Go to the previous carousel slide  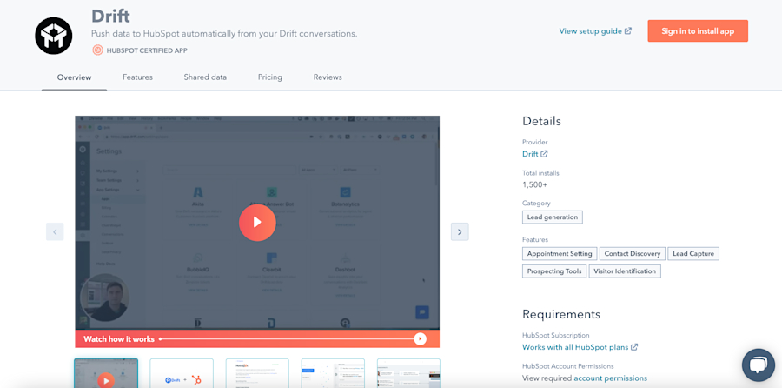(x=55, y=231)
